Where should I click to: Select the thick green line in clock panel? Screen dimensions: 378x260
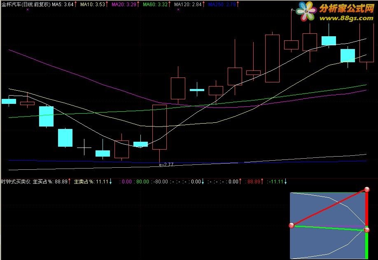click(329, 228)
